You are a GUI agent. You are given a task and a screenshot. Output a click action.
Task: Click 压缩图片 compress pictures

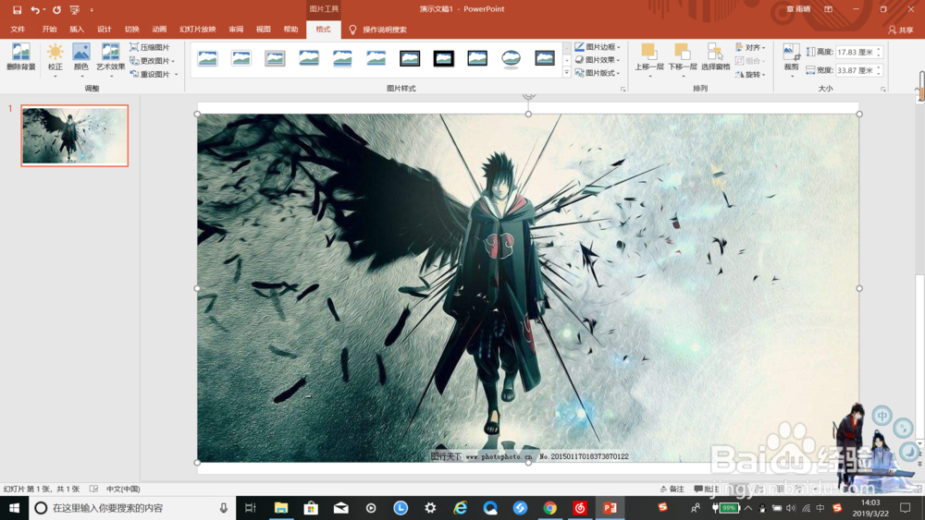150,47
